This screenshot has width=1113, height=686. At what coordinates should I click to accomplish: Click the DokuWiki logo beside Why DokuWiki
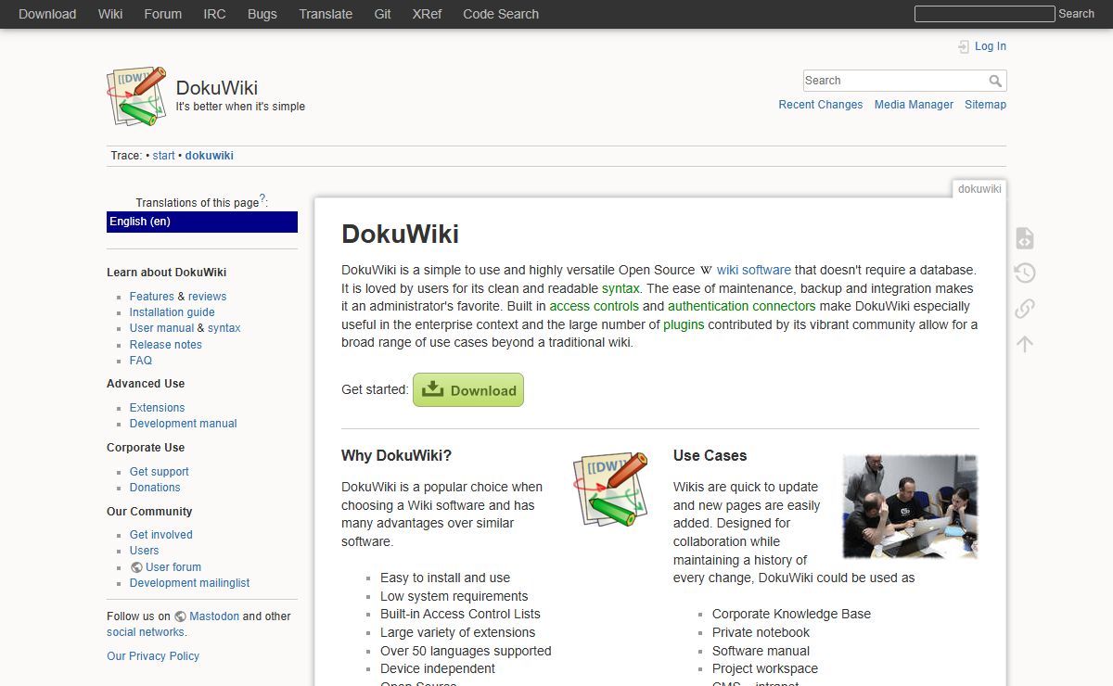(609, 490)
